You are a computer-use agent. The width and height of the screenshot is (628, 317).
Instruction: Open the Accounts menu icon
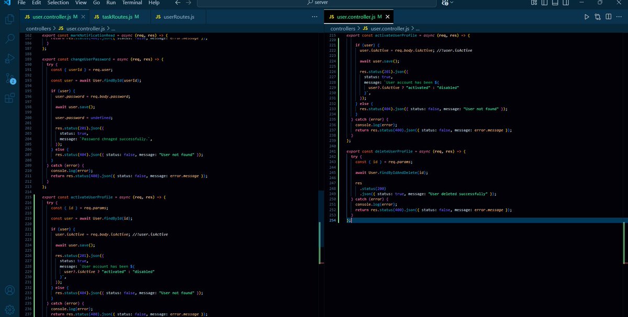point(9,290)
